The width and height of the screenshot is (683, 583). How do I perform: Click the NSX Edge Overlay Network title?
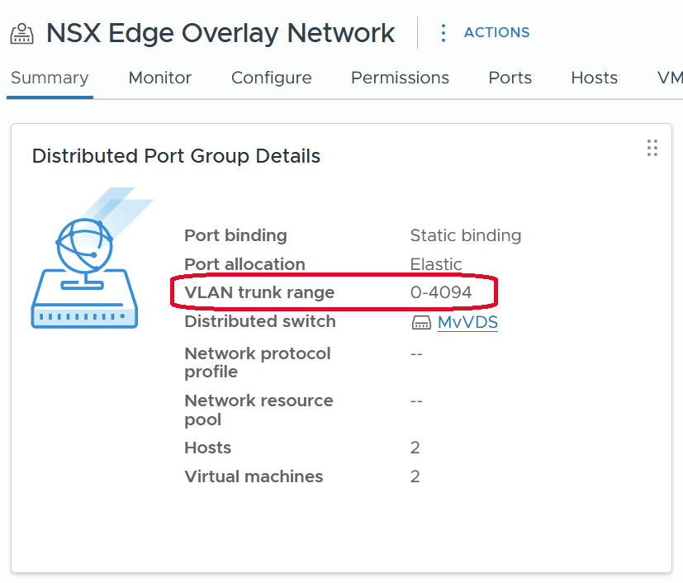click(221, 33)
